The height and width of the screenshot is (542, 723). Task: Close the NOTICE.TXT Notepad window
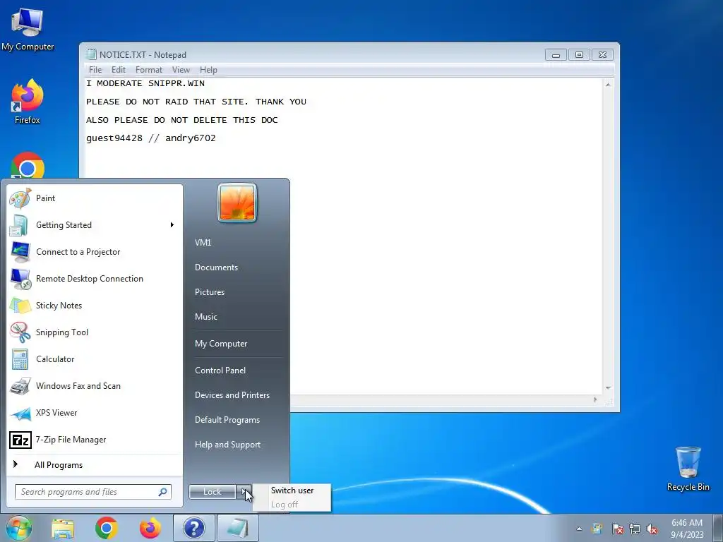click(x=602, y=55)
